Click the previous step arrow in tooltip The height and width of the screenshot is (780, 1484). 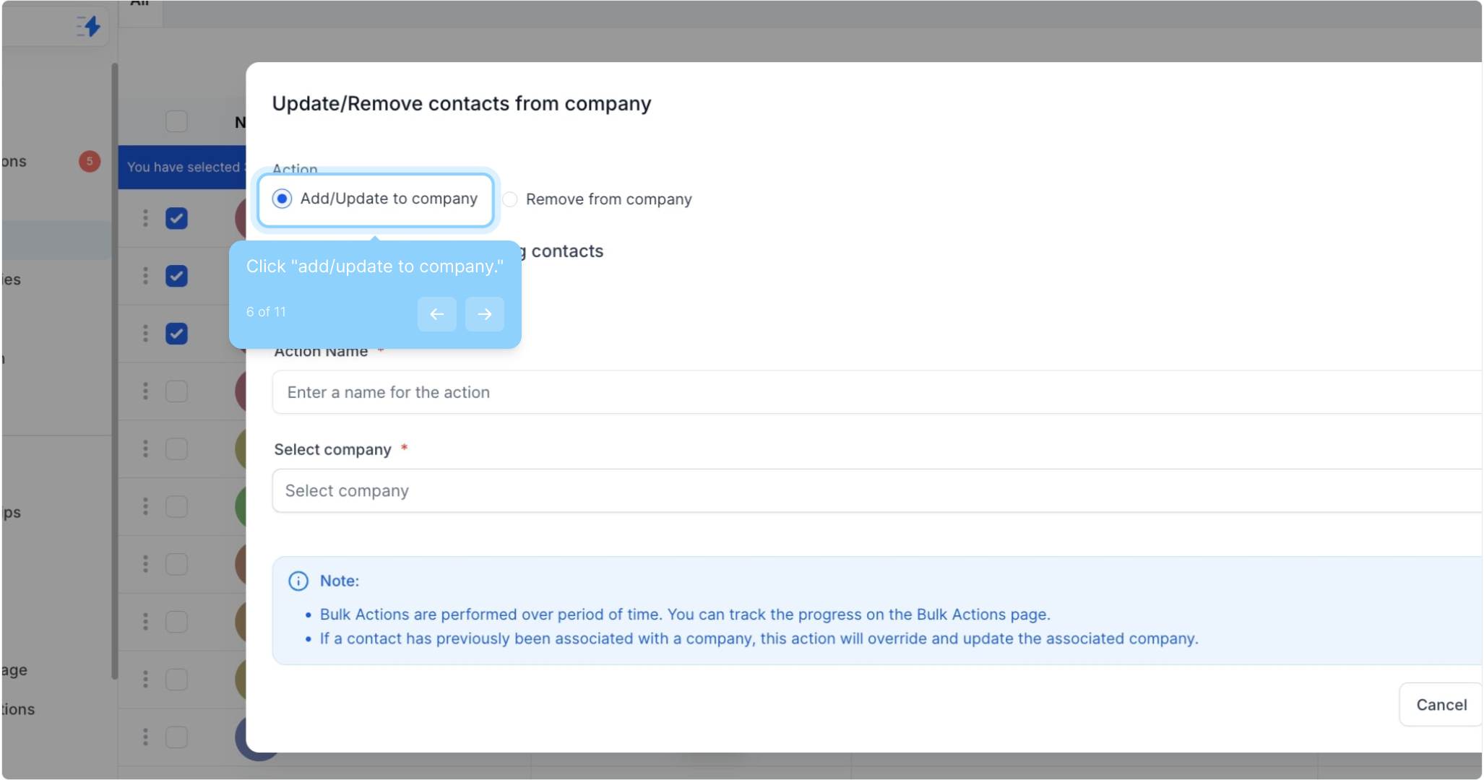click(x=436, y=314)
